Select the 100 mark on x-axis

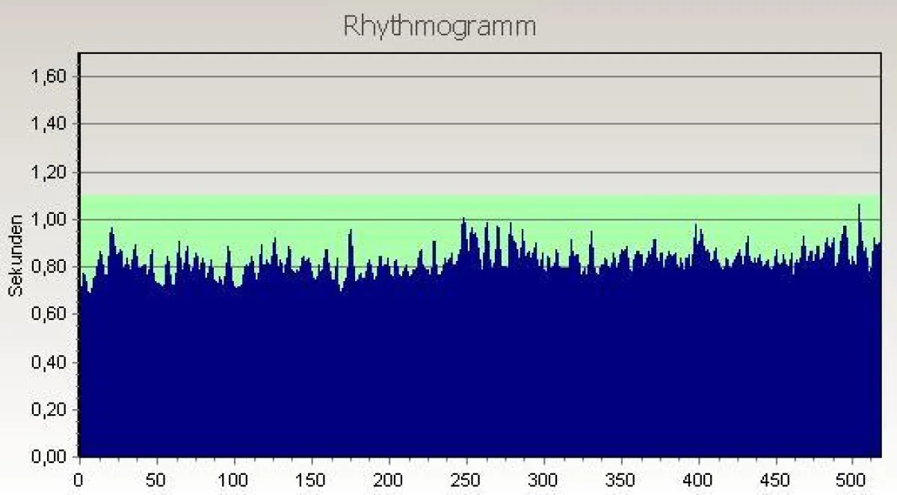(x=234, y=479)
